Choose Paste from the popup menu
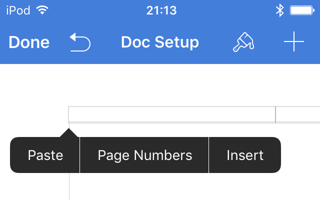This screenshot has height=200, width=320. click(45, 155)
